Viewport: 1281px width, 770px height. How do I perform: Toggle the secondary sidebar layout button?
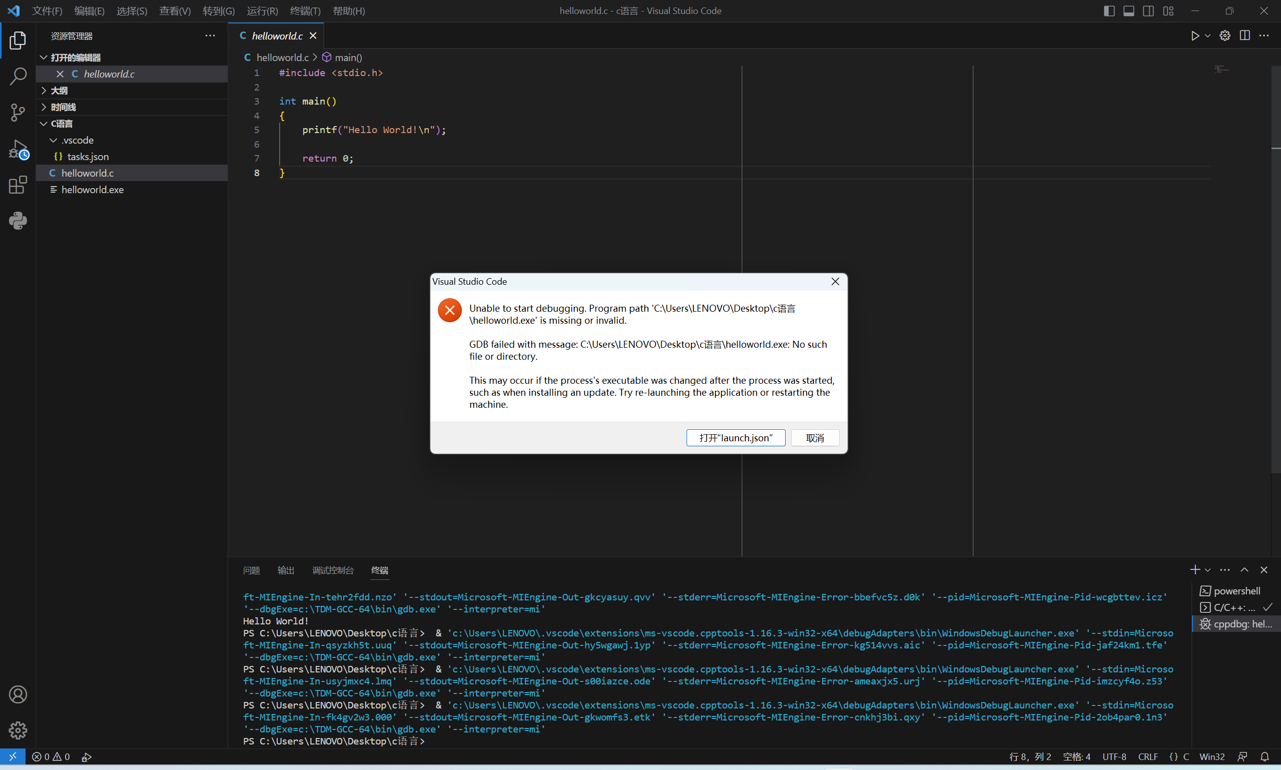1148,11
